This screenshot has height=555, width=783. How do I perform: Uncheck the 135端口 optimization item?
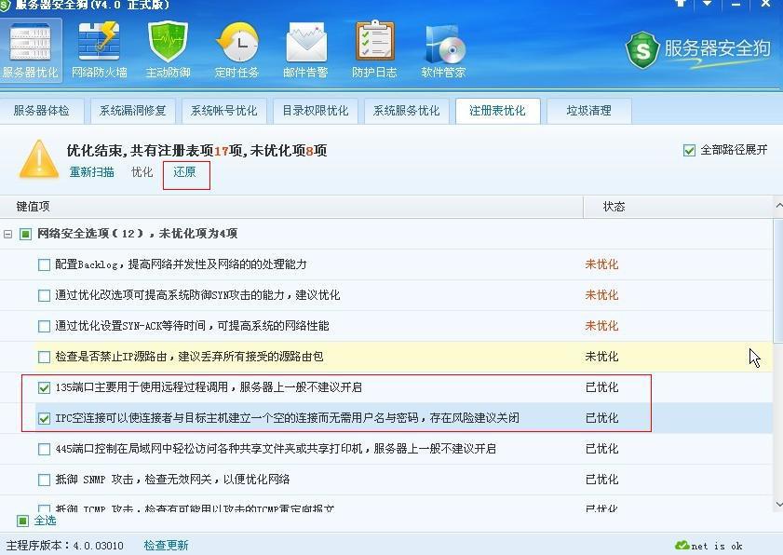[43, 388]
